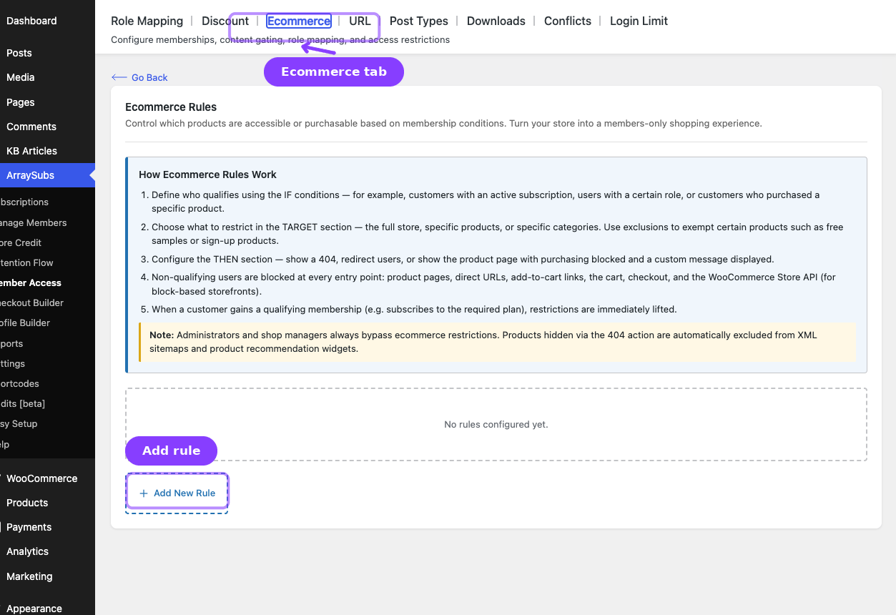
Task: Open Dashboard in the sidebar
Action: pyautogui.click(x=47, y=21)
